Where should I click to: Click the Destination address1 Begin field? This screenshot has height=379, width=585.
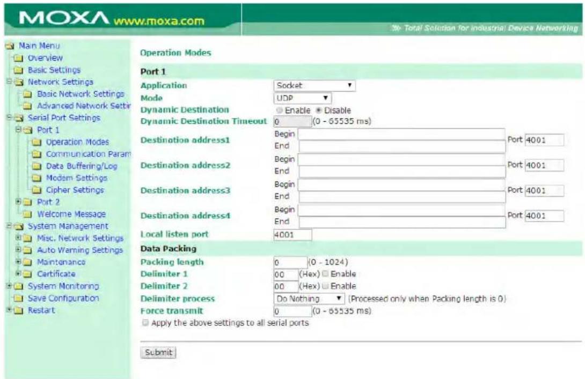click(x=401, y=134)
